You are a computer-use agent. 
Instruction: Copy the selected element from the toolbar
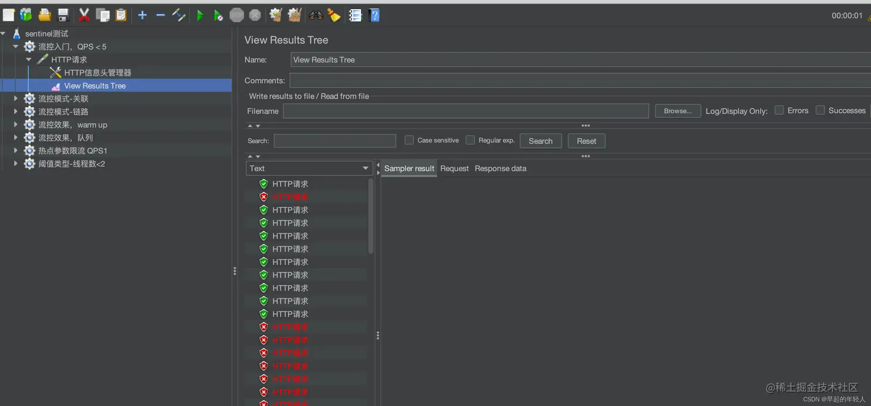[x=103, y=16]
